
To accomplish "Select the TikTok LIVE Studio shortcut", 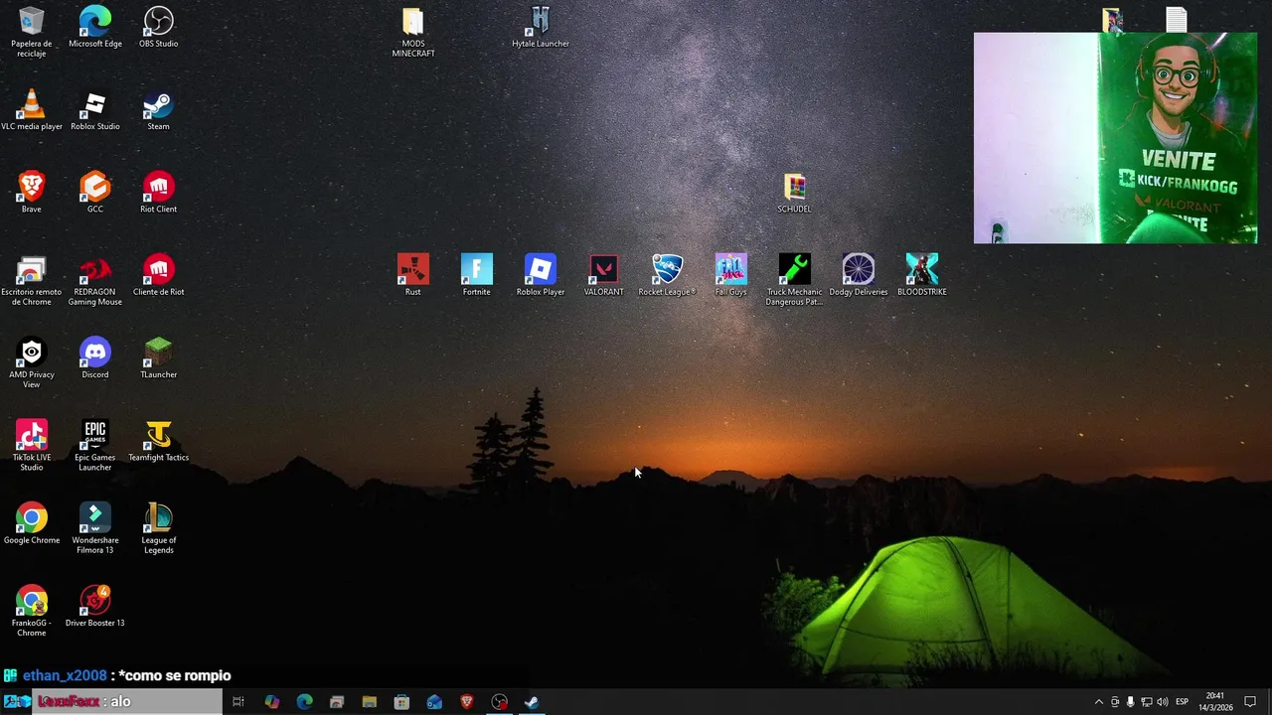I will pyautogui.click(x=32, y=446).
